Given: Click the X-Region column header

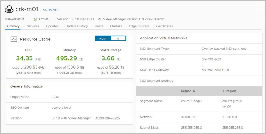Looking at the screenshot, I should [229, 91].
